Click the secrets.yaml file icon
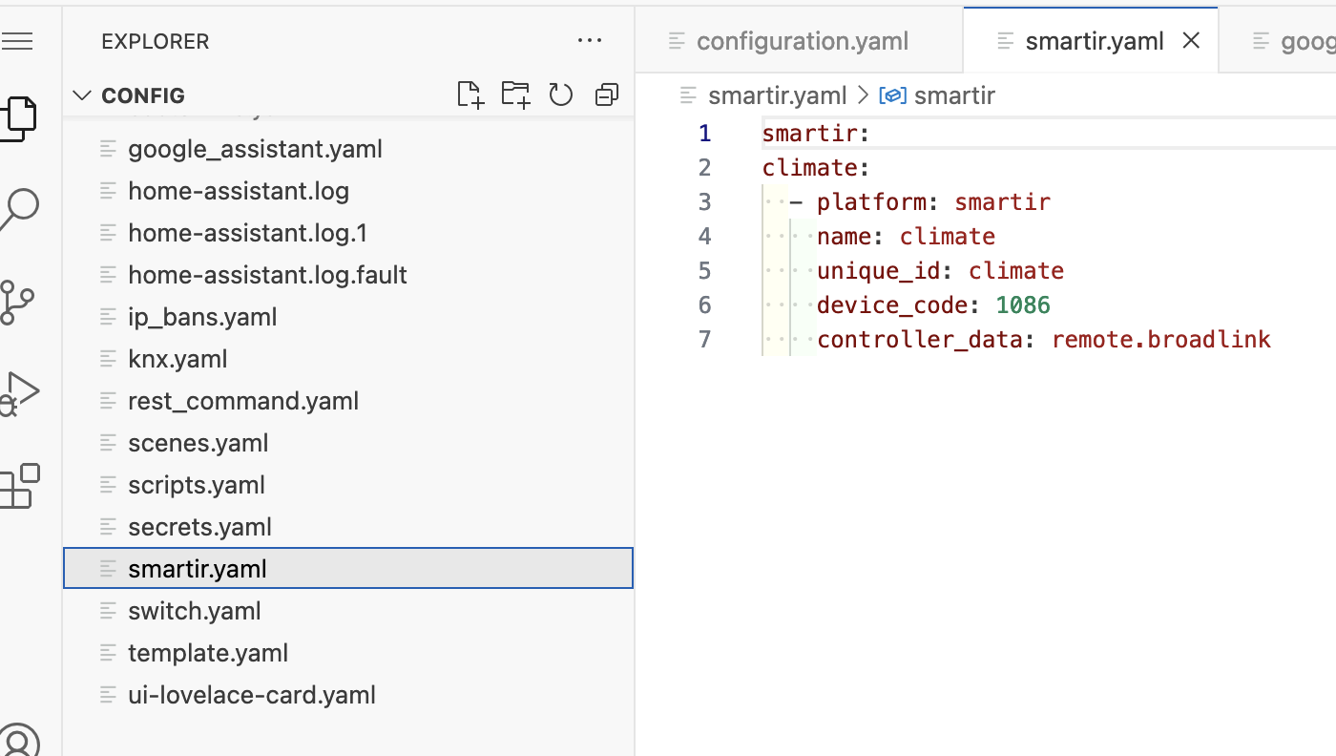1336x756 pixels. (109, 527)
